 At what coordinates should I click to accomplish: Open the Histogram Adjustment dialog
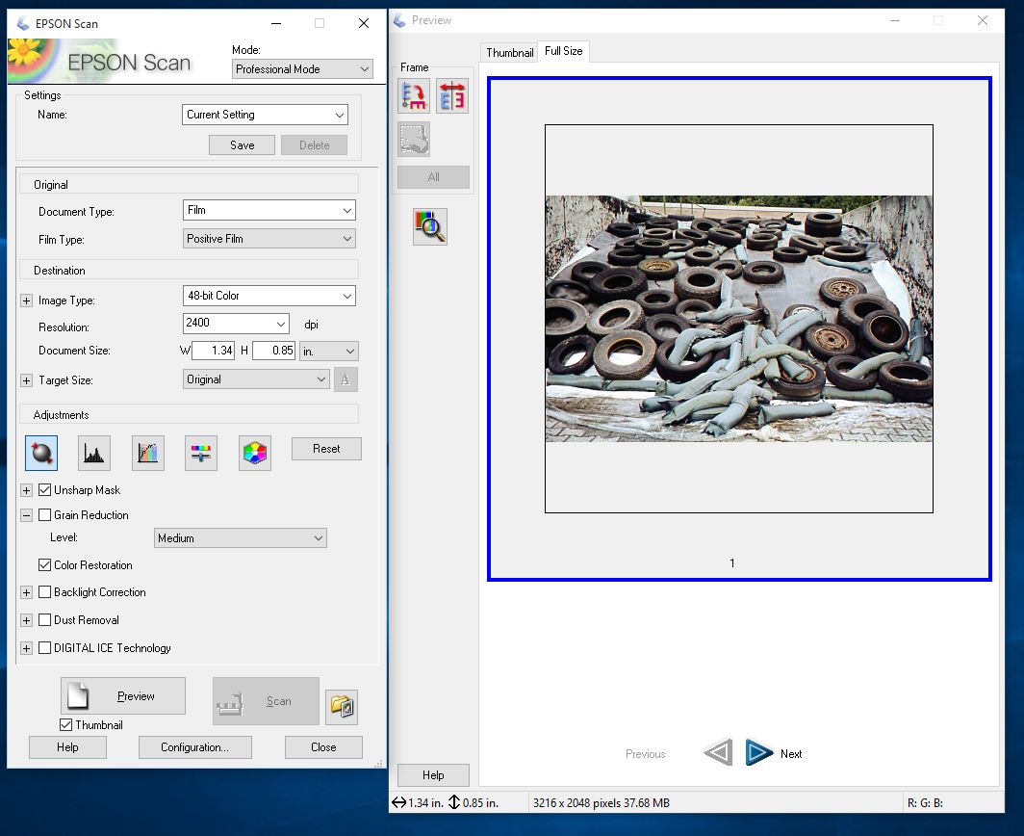(93, 453)
